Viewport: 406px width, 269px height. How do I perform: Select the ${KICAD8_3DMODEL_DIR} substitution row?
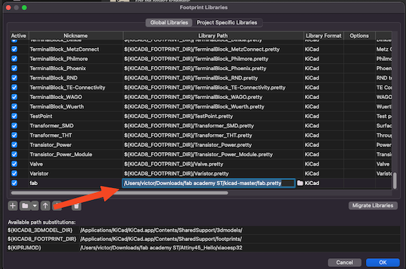(x=203, y=230)
